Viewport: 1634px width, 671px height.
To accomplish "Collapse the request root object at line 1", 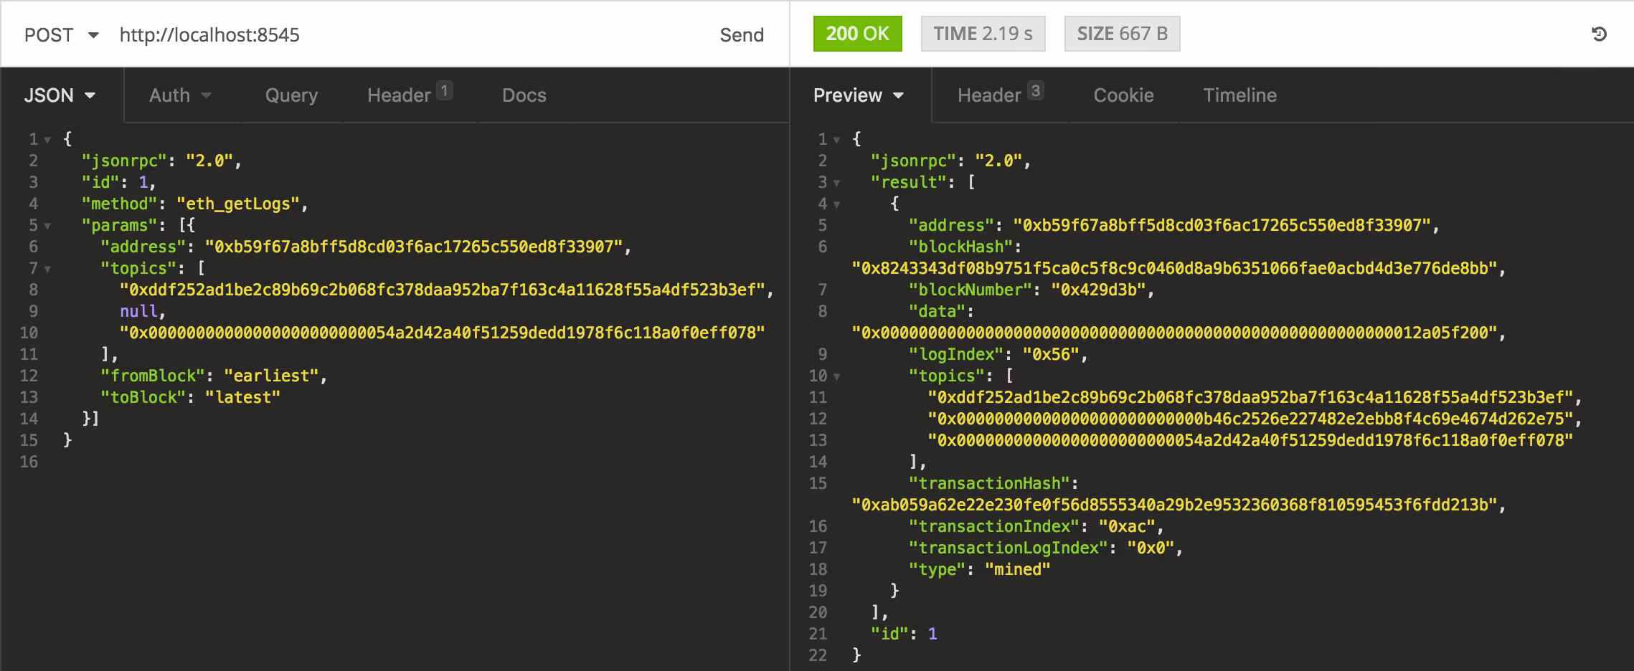I will click(47, 140).
